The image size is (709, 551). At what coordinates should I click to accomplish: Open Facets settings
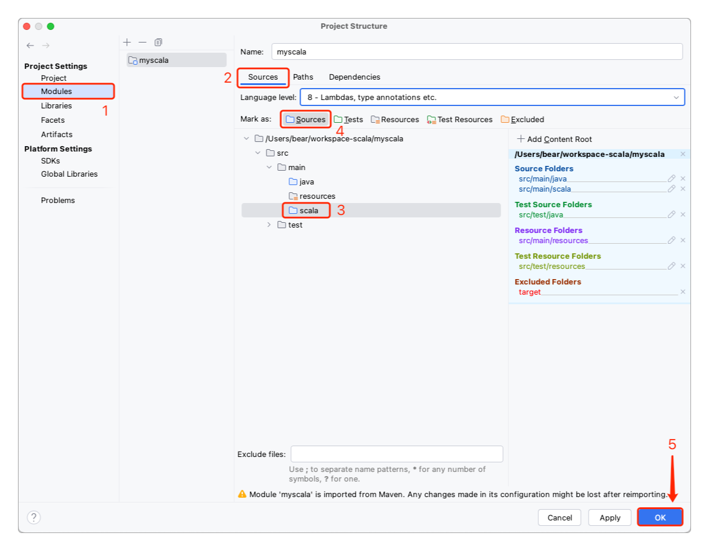(x=53, y=120)
